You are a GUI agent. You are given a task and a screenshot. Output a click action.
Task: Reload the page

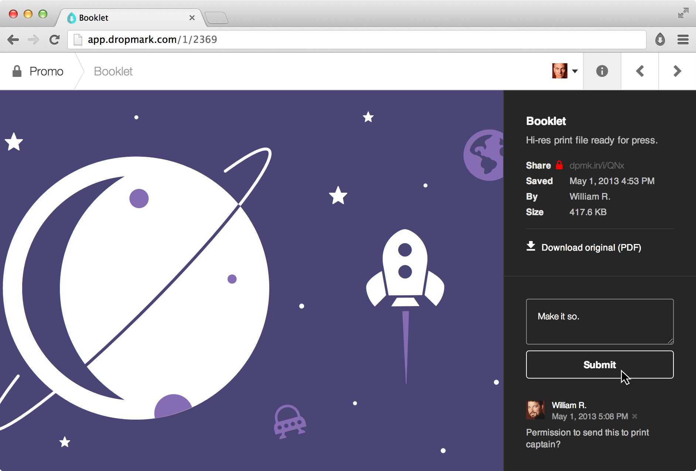coord(55,39)
